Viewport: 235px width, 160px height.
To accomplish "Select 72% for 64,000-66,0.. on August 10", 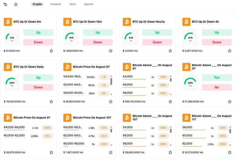I will coord(104,128).
